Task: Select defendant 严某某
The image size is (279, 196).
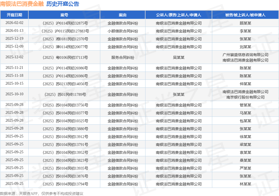Action: [245, 168]
